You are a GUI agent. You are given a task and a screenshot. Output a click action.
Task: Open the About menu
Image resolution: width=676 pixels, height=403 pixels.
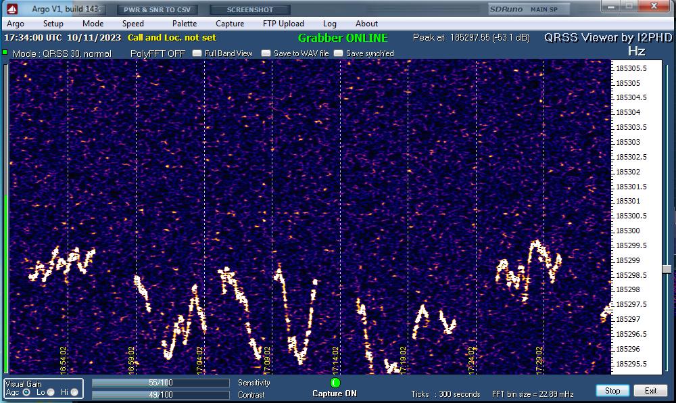(x=366, y=24)
